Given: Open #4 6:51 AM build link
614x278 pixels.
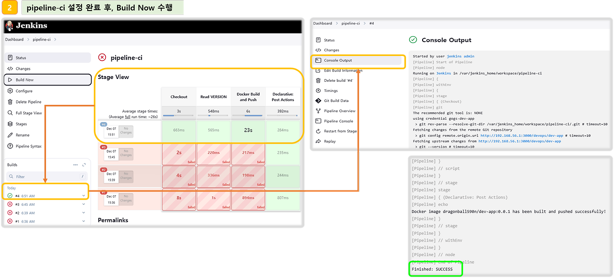Looking at the screenshot, I should (x=25, y=196).
